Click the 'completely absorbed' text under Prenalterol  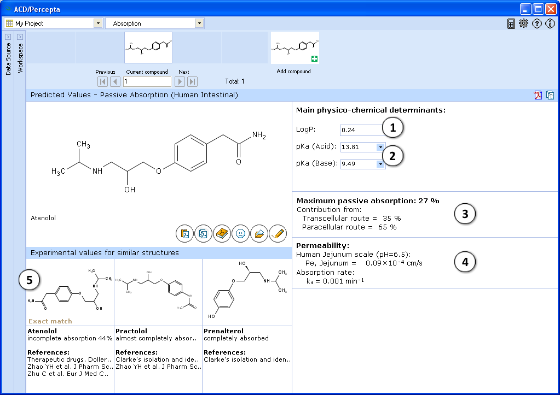236,338
